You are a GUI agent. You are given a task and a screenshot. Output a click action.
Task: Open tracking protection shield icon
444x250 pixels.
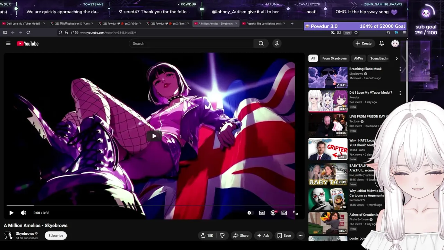(60, 32)
